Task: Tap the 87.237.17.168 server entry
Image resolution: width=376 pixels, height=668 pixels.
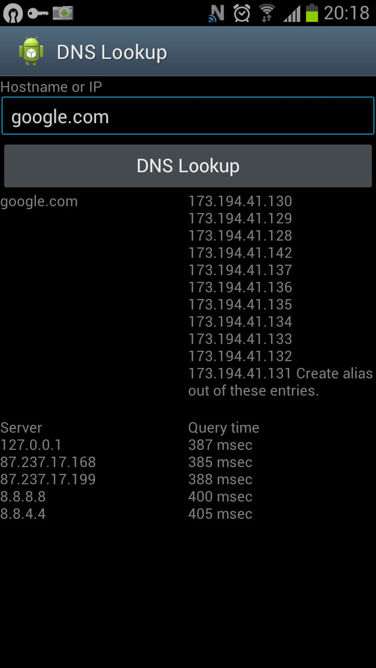Action: (x=48, y=462)
